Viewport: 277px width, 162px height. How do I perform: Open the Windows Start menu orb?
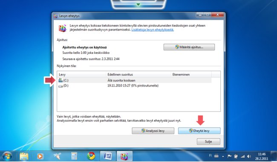(7, 156)
